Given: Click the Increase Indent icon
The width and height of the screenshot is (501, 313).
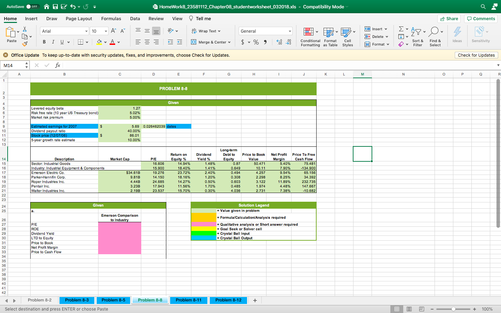Looking at the screenshot, I should click(x=180, y=42).
